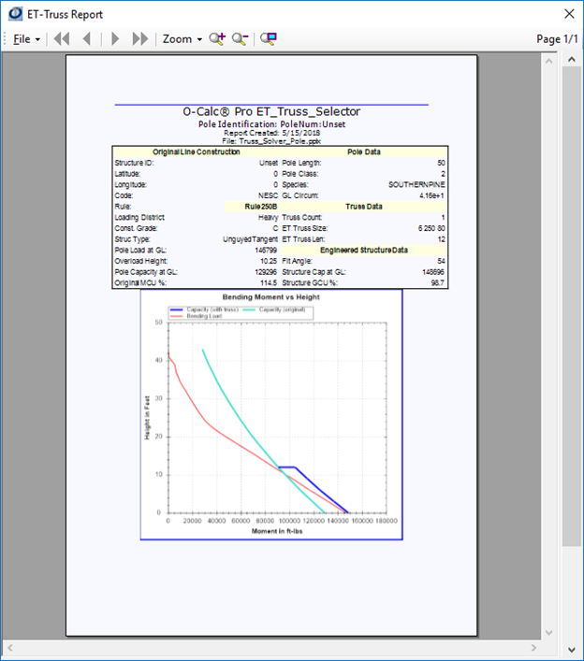
Task: Click the Capacity (with truss) legend entry
Action: [x=204, y=309]
